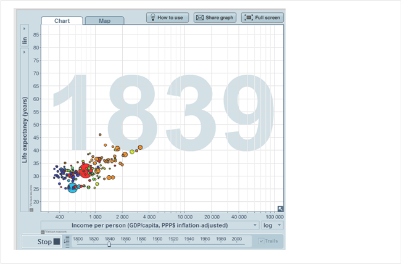Click the year slider handle near 1840
This screenshot has height=264, width=401.
pos(109,244)
